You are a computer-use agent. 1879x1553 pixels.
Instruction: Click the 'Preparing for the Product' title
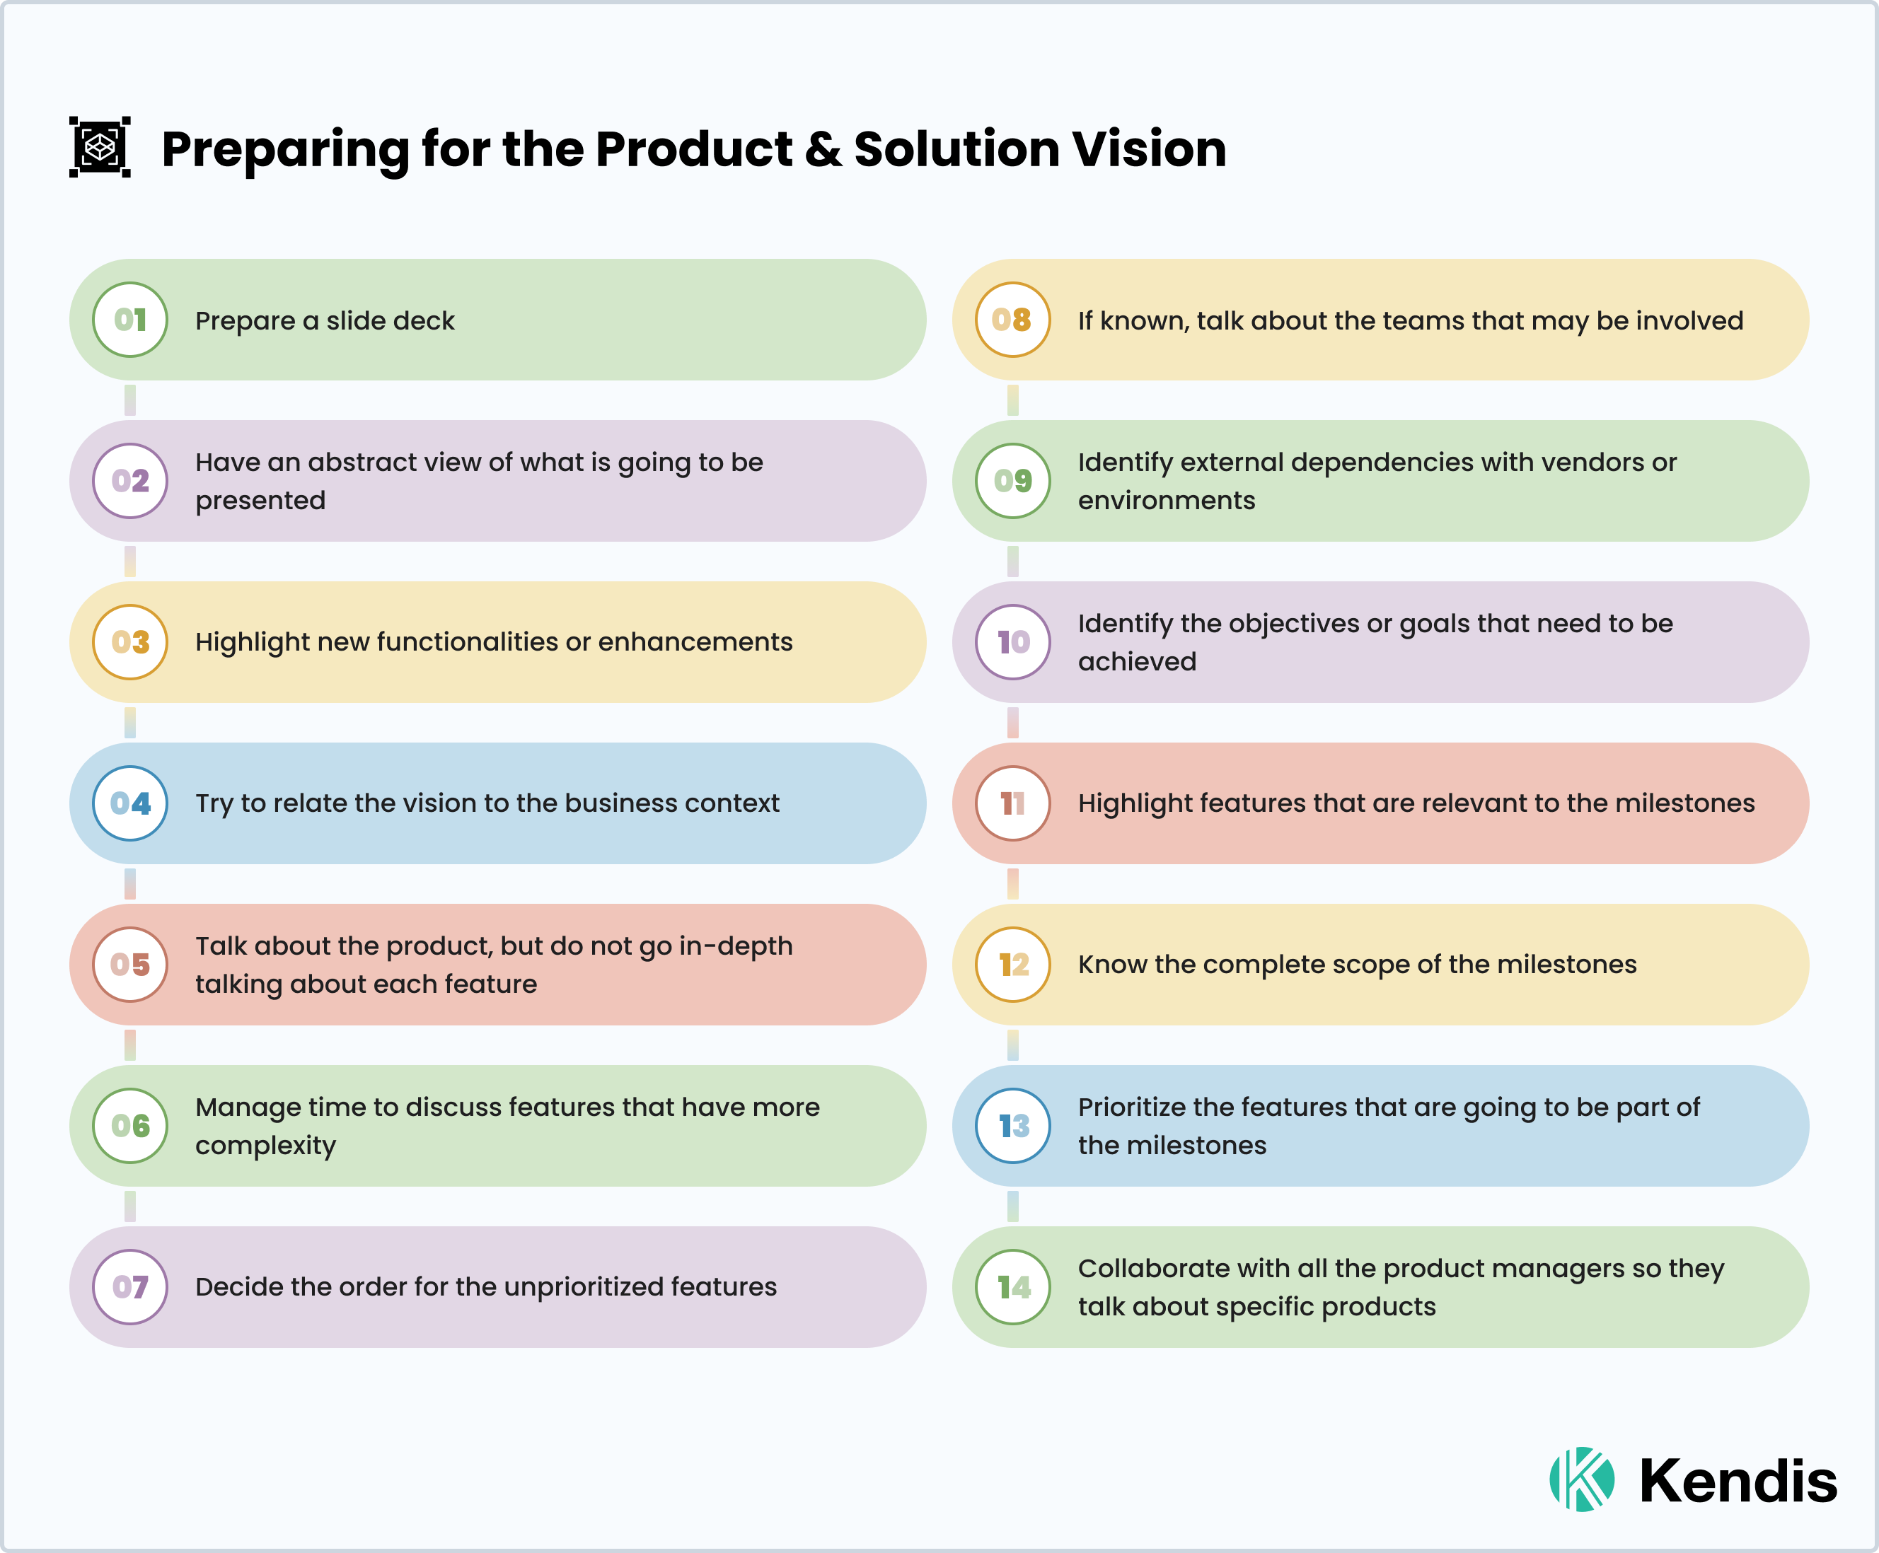[693, 149]
